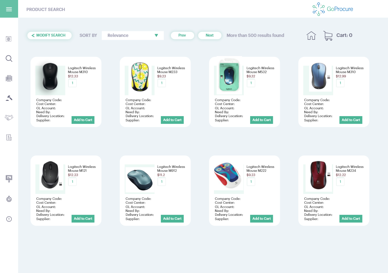The height and width of the screenshot is (273, 388).
Task: Click quantity field for Mouse M912
Action: click(162, 182)
